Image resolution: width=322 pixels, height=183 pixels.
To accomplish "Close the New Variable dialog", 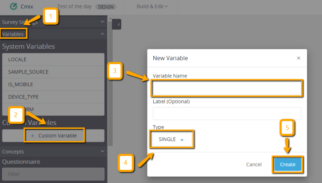I will coord(299,58).
